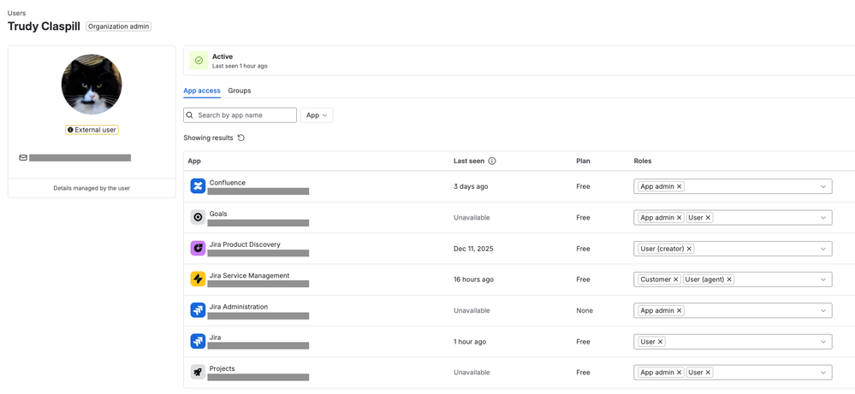This screenshot has width=855, height=394.
Task: Click the 'Showing results' label
Action: 208,138
